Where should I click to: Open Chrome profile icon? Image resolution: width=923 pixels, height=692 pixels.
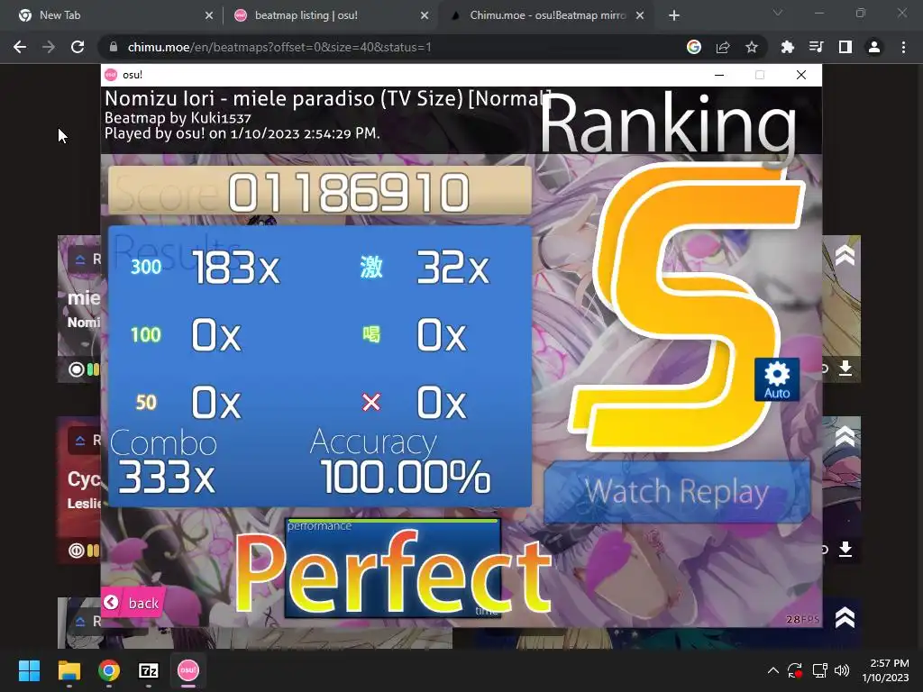pyautogui.click(x=874, y=47)
